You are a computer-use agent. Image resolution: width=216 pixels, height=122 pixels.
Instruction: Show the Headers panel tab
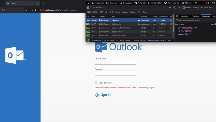(x=184, y=16)
